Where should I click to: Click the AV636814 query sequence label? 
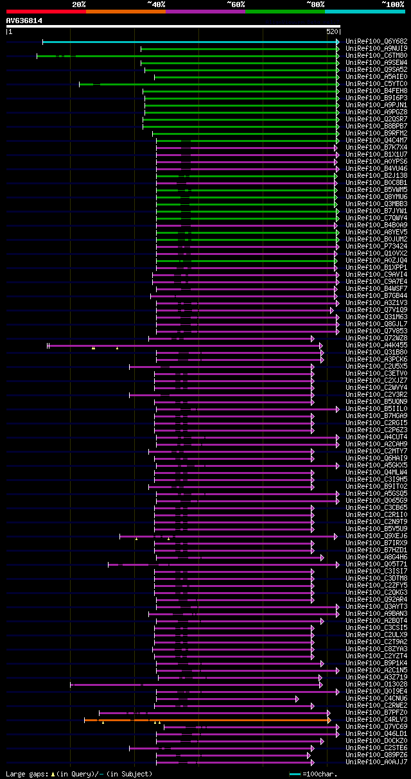(24, 21)
